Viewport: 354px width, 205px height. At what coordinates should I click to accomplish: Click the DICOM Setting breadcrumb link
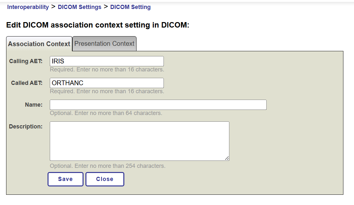pos(130,7)
